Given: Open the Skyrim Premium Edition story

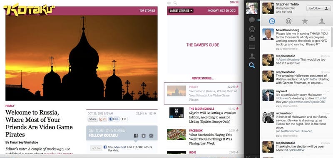Looking at the screenshot, I should pos(213,117).
